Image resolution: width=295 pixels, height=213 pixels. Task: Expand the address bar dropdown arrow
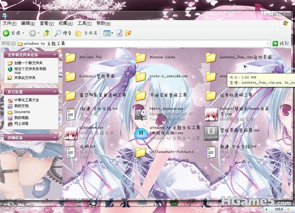tap(267, 43)
